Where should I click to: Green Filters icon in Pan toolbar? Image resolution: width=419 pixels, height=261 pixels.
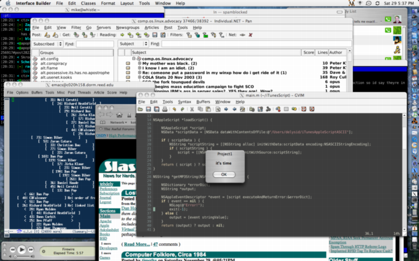coord(205,35)
